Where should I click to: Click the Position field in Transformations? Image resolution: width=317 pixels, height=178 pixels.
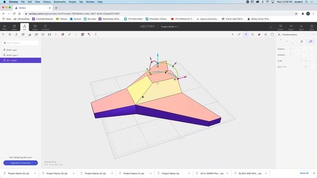[297, 49]
